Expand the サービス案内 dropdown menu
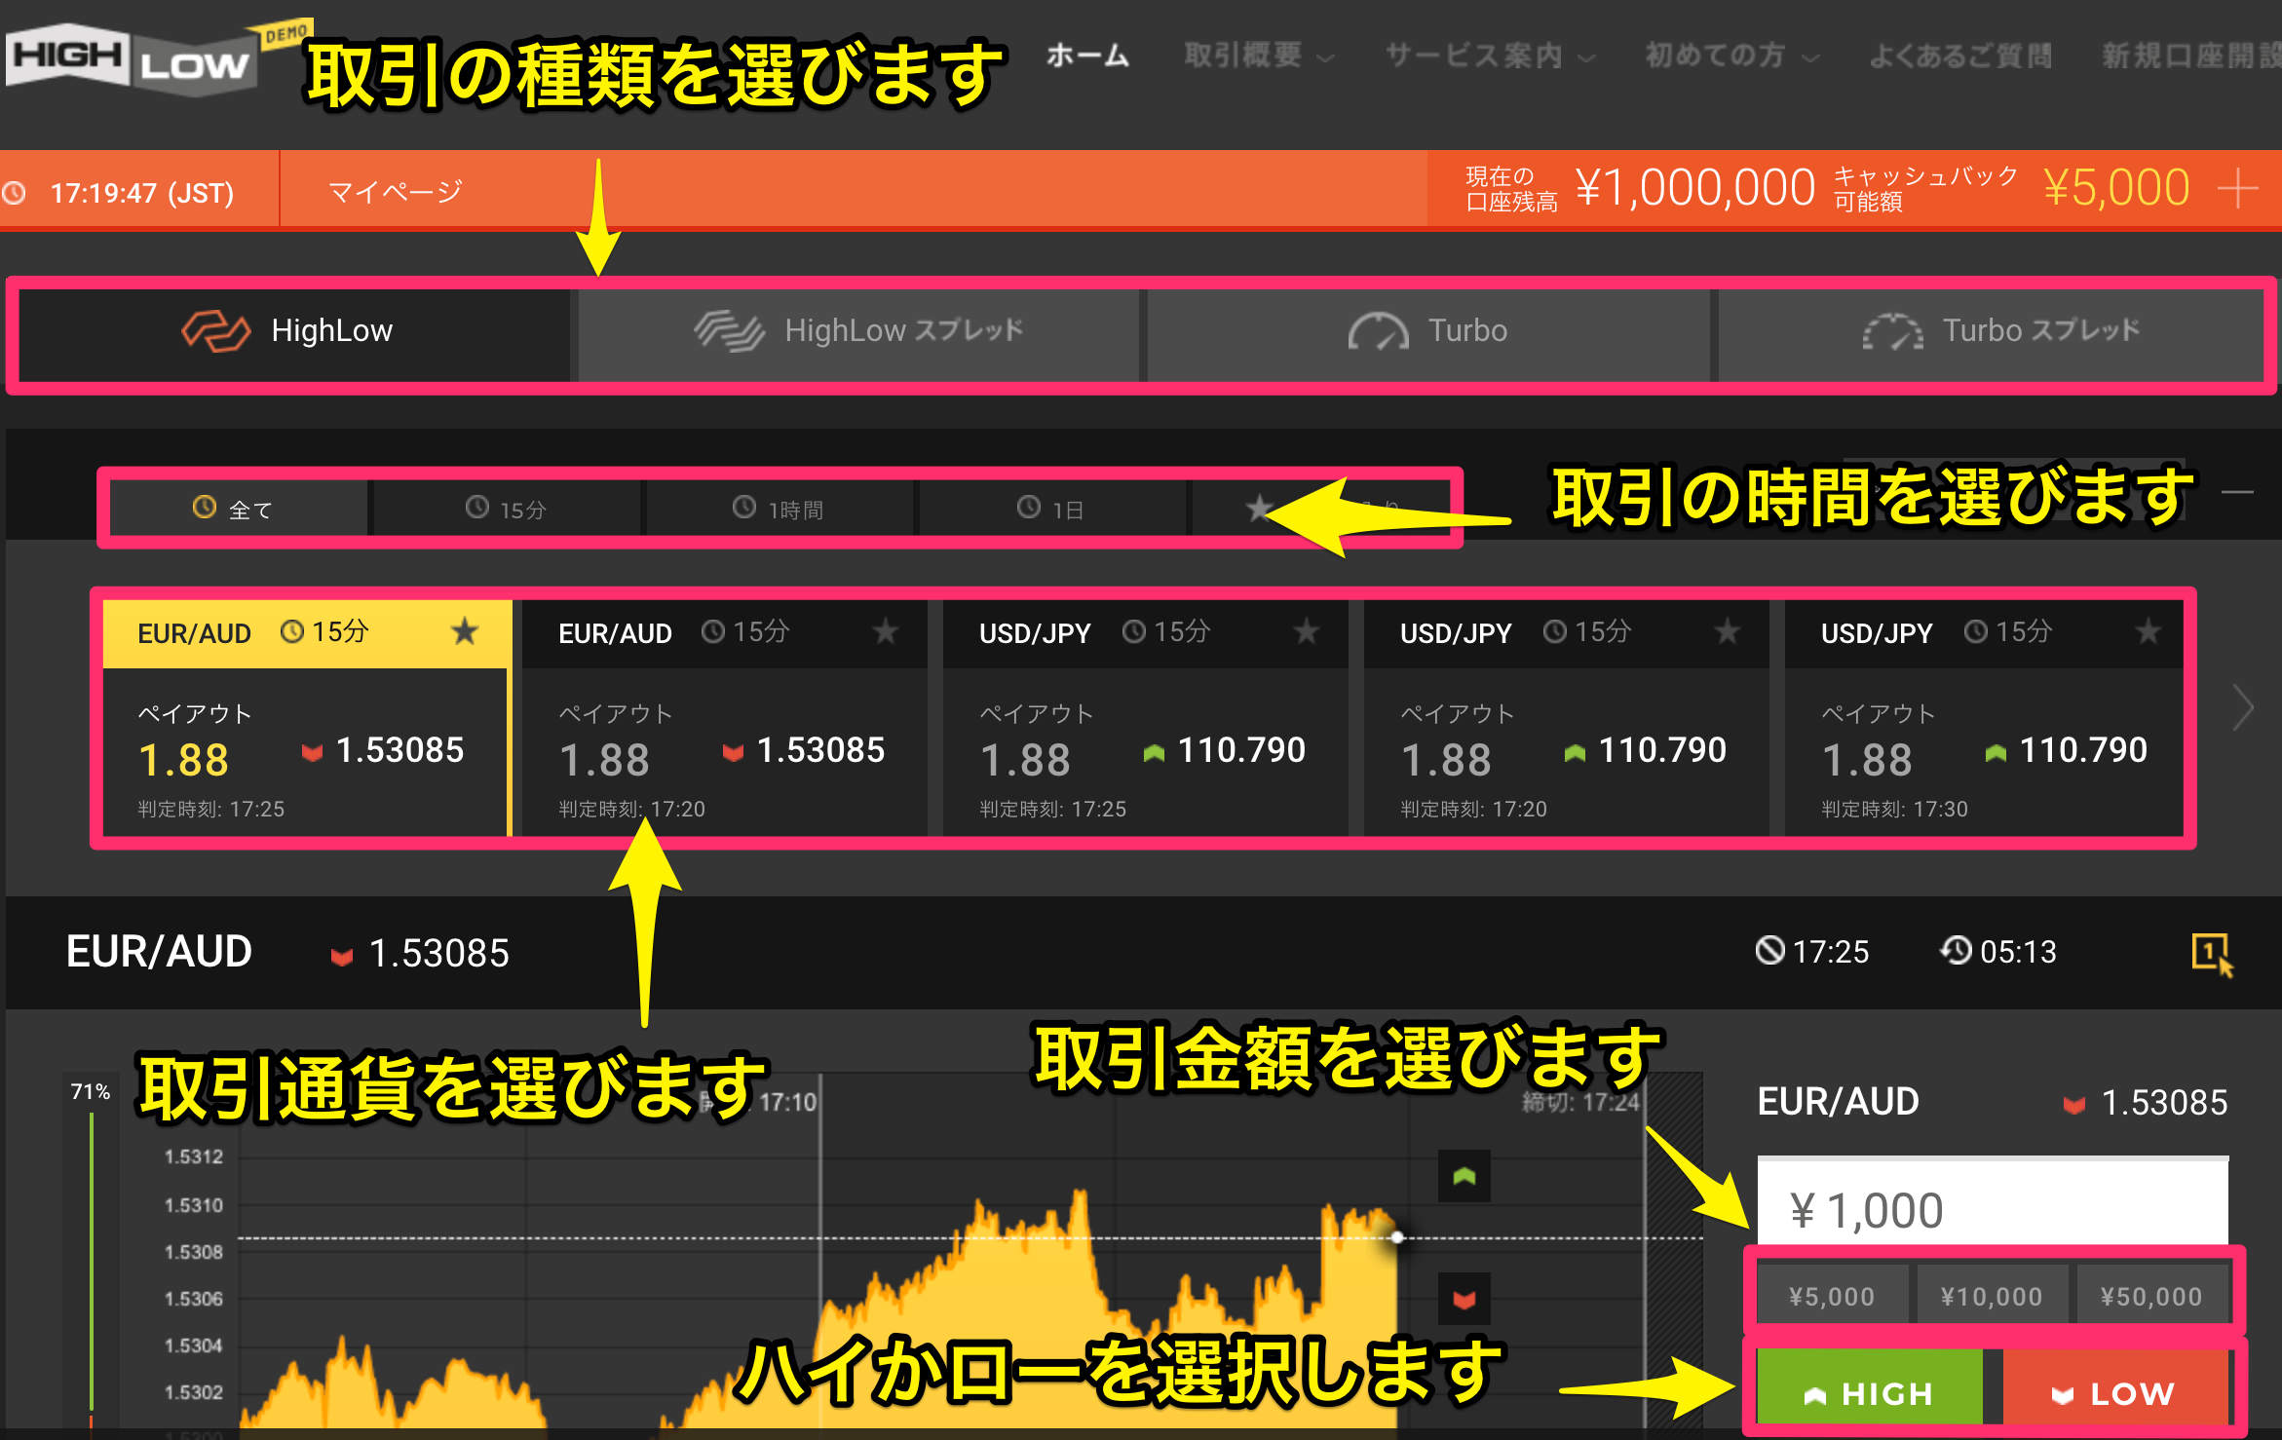Viewport: 2282px width, 1440px height. tap(1490, 56)
